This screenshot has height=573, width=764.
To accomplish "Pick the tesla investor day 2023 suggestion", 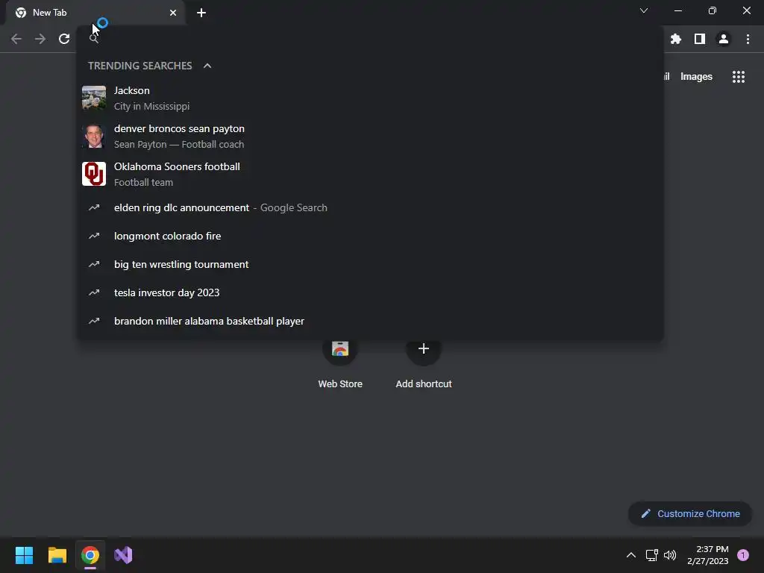I will pos(370,292).
